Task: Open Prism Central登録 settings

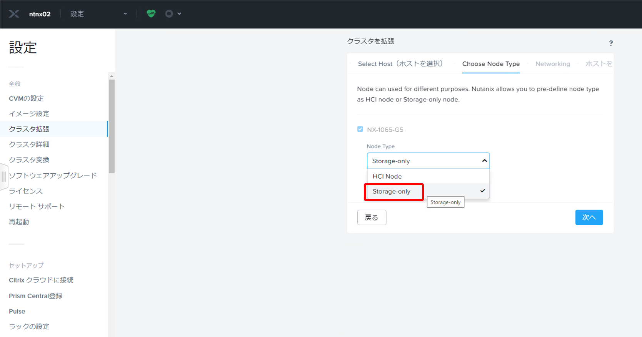Action: click(35, 296)
